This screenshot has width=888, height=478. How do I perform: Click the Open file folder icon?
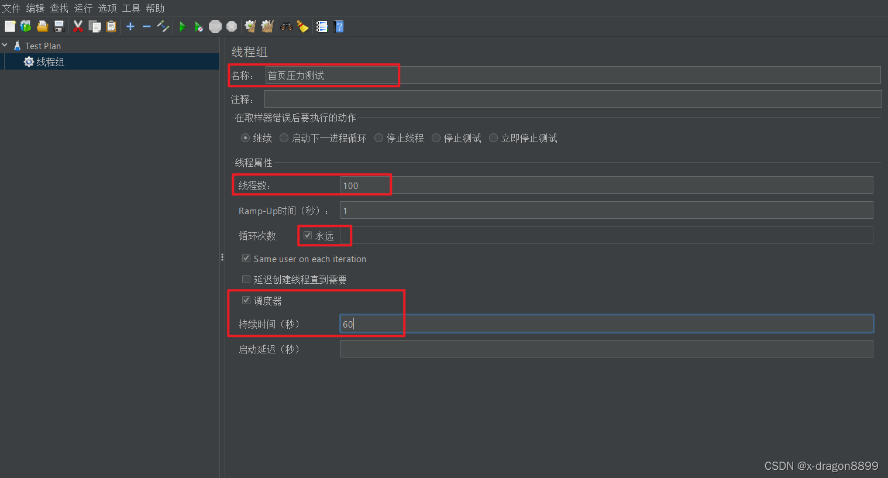(42, 26)
